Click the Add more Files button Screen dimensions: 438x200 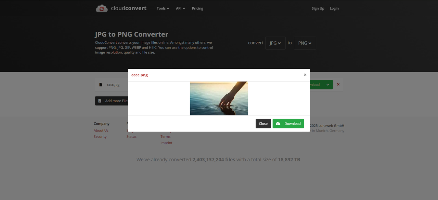tap(112, 101)
